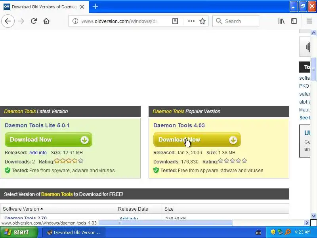The width and height of the screenshot is (317, 238).
Task: Open the browser home page
Action: click(x=46, y=21)
